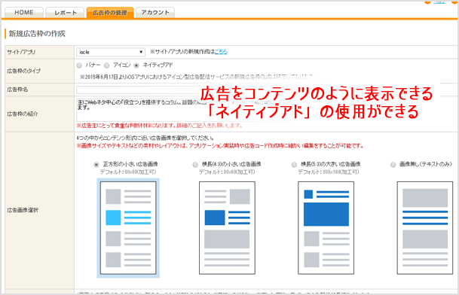Select the バナー ad type radio button
459x295 pixels.
pyautogui.click(x=79, y=65)
